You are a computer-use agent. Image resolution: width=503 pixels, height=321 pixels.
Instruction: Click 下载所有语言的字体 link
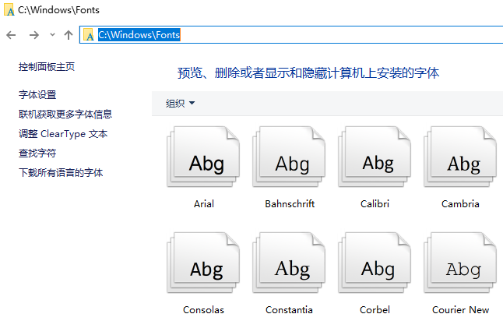[x=61, y=173]
